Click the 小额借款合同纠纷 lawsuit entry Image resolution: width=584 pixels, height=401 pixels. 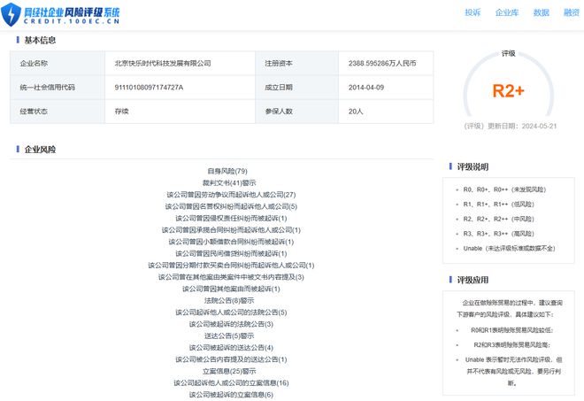230,241
